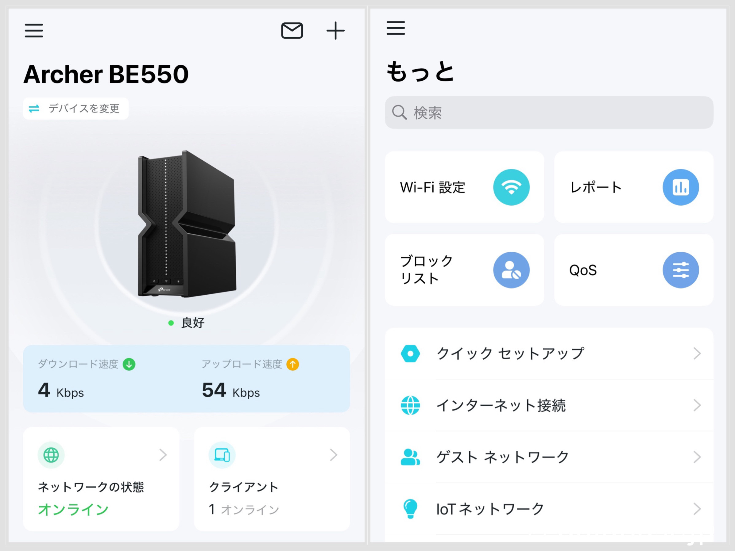The height and width of the screenshot is (551, 735).
Task: Tap the teal Wi-Fi signal icon
Action: point(511,187)
